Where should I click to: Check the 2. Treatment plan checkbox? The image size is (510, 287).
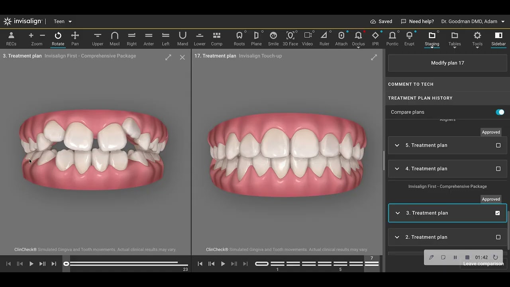click(x=498, y=237)
